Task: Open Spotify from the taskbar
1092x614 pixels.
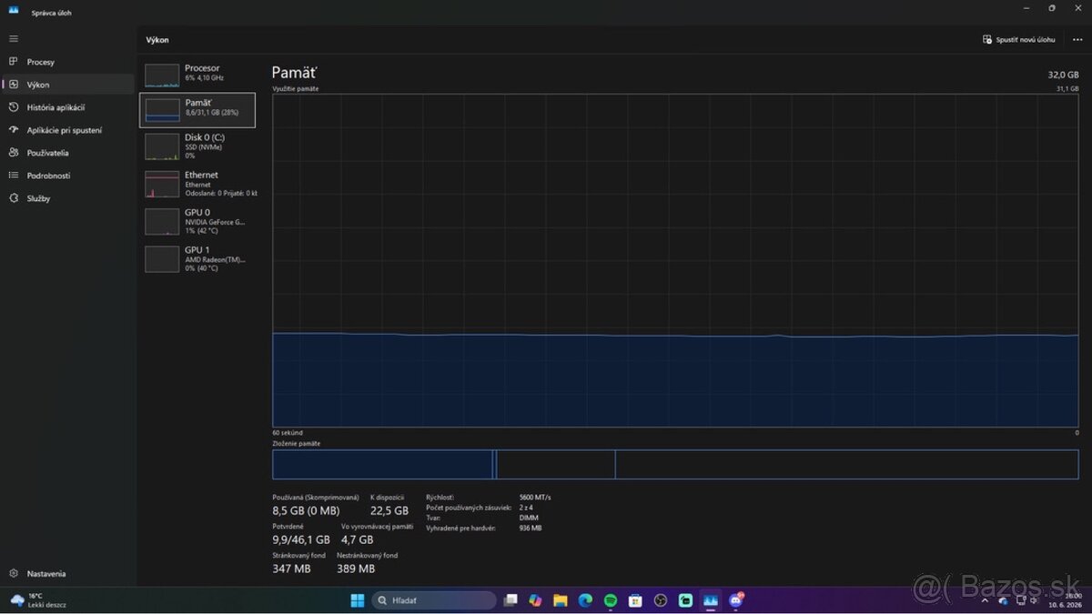Action: (x=611, y=600)
